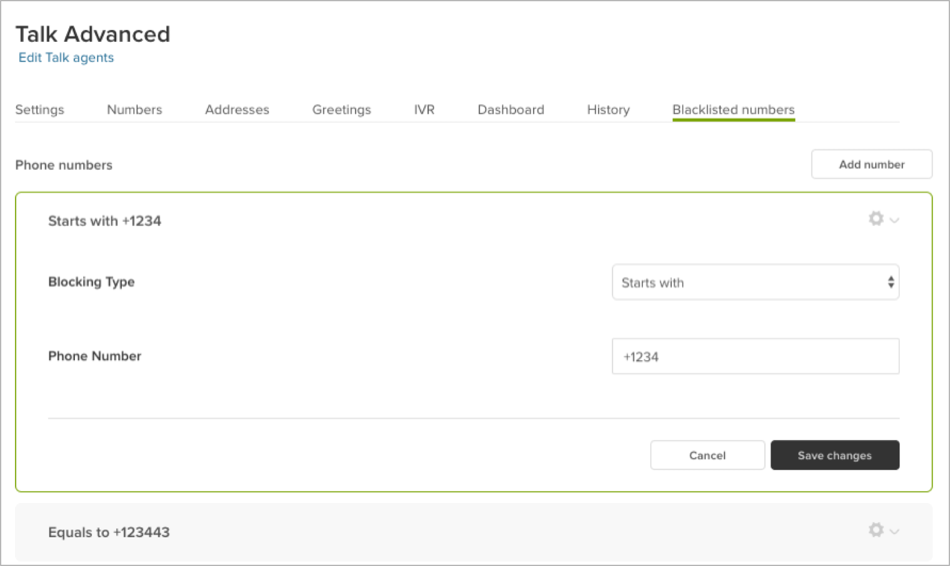This screenshot has height=566, width=950.
Task: Cancel editing the blacklisted number
Action: [707, 455]
